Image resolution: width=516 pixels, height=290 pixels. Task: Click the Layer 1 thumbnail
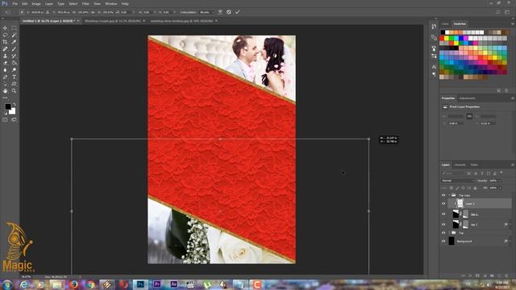tap(460, 204)
